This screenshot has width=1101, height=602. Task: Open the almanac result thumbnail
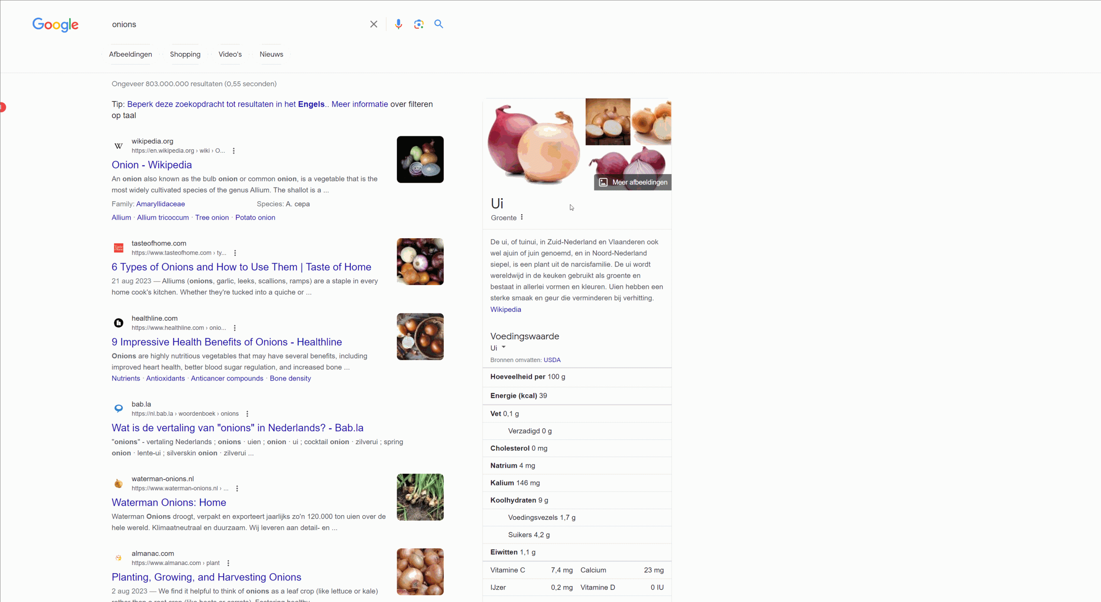[420, 572]
